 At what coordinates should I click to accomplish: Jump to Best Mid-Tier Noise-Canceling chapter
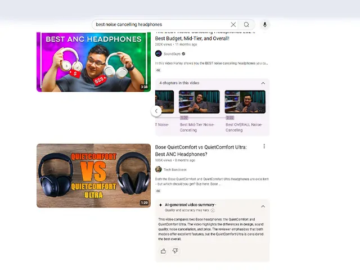coord(199,102)
